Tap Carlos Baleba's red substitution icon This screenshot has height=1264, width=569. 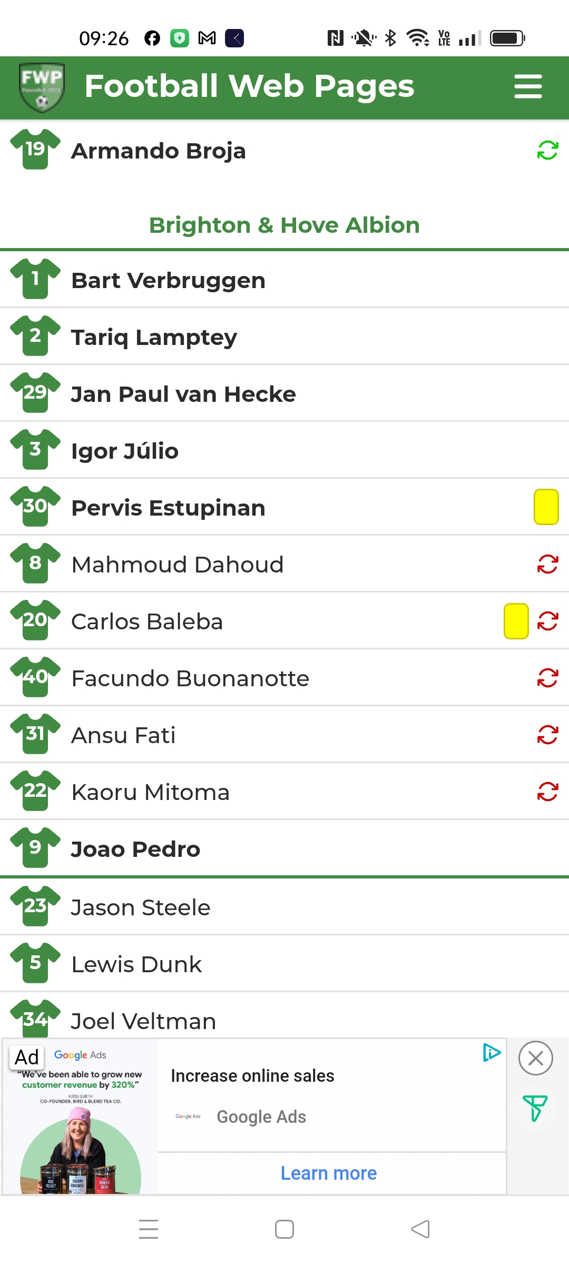pos(547,621)
